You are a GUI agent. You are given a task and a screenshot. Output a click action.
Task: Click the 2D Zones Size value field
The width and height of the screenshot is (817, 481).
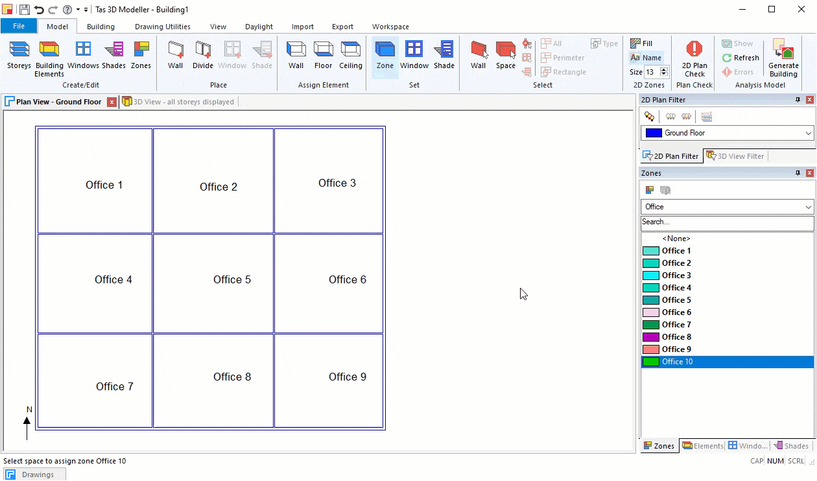[652, 72]
